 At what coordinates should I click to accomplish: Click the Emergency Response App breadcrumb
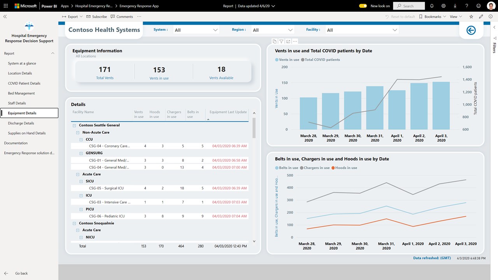(x=139, y=6)
